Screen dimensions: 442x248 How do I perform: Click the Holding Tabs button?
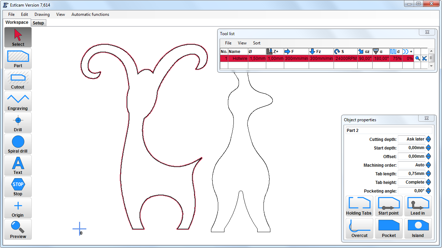(x=359, y=206)
